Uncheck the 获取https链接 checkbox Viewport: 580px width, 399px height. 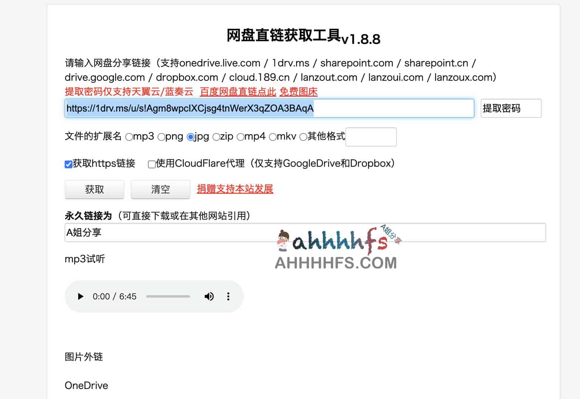[68, 164]
